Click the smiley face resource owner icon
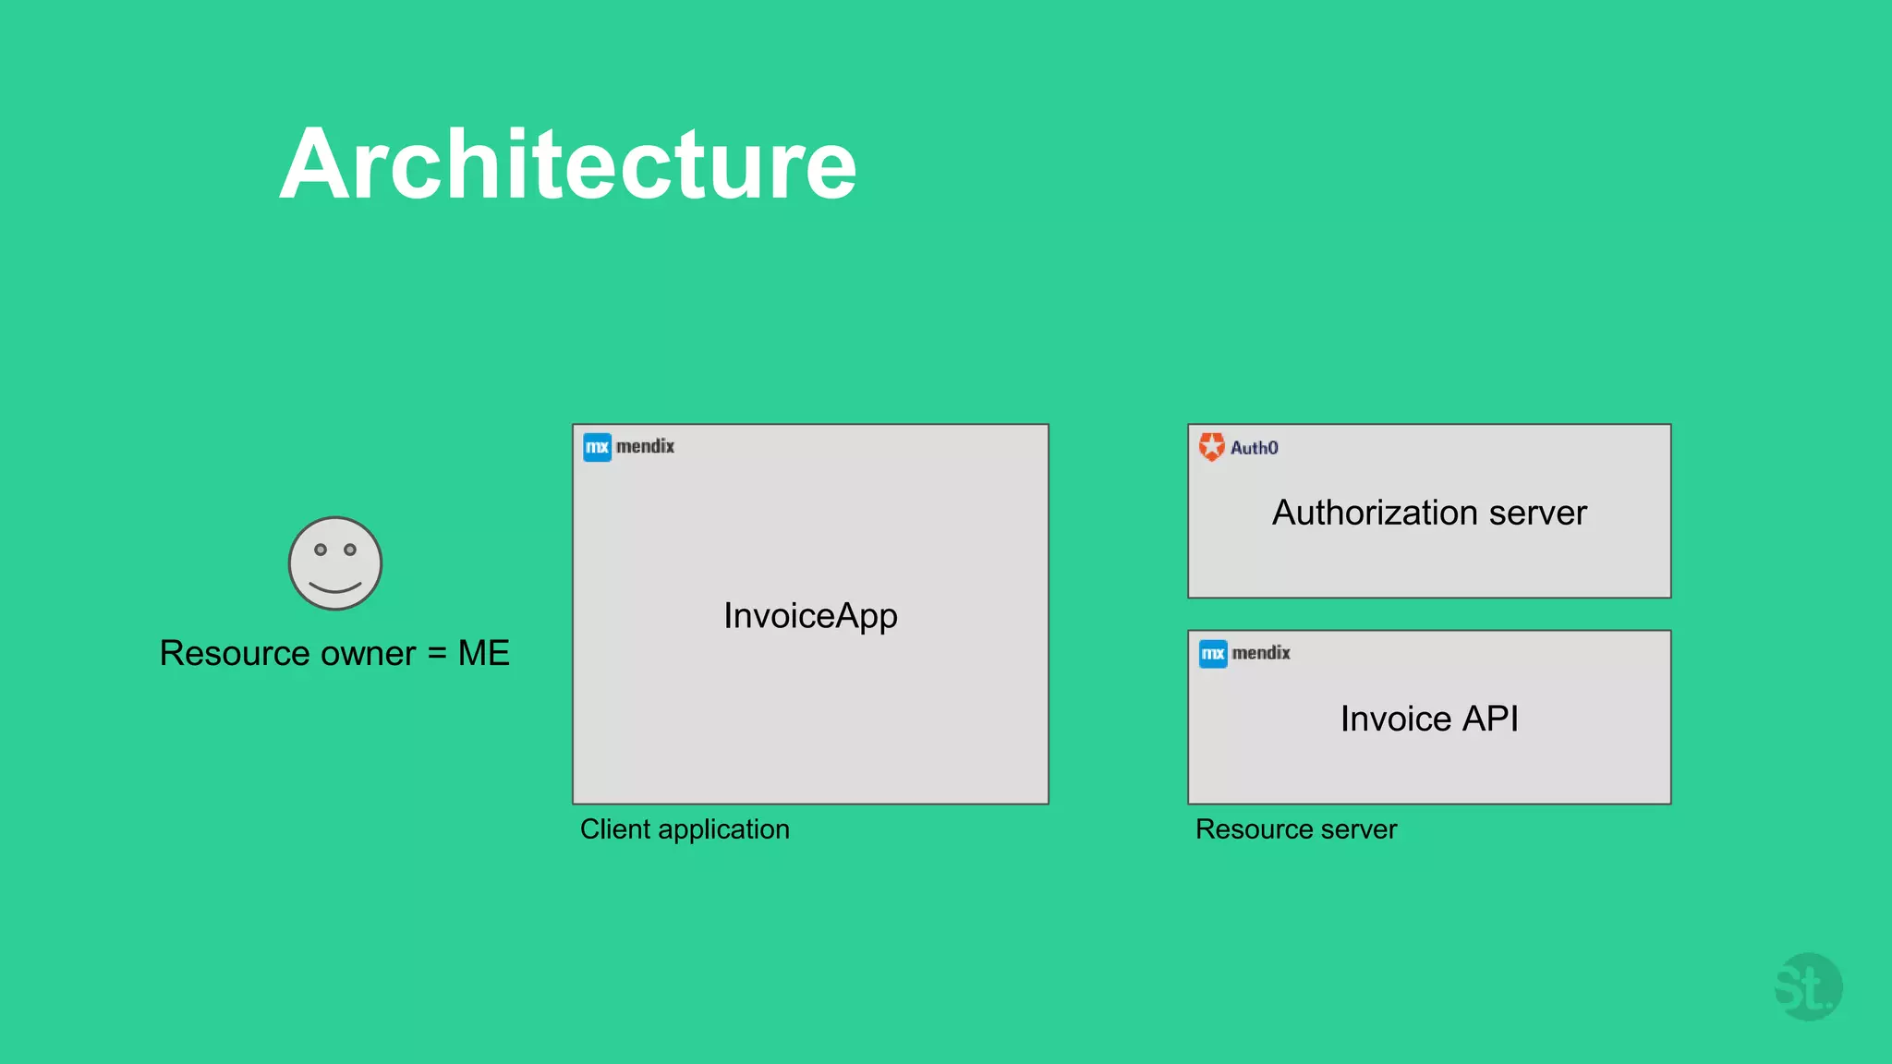This screenshot has width=1892, height=1064. (x=335, y=563)
